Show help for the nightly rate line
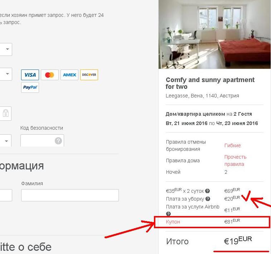This screenshot has height=254, width=271. pos(207,191)
